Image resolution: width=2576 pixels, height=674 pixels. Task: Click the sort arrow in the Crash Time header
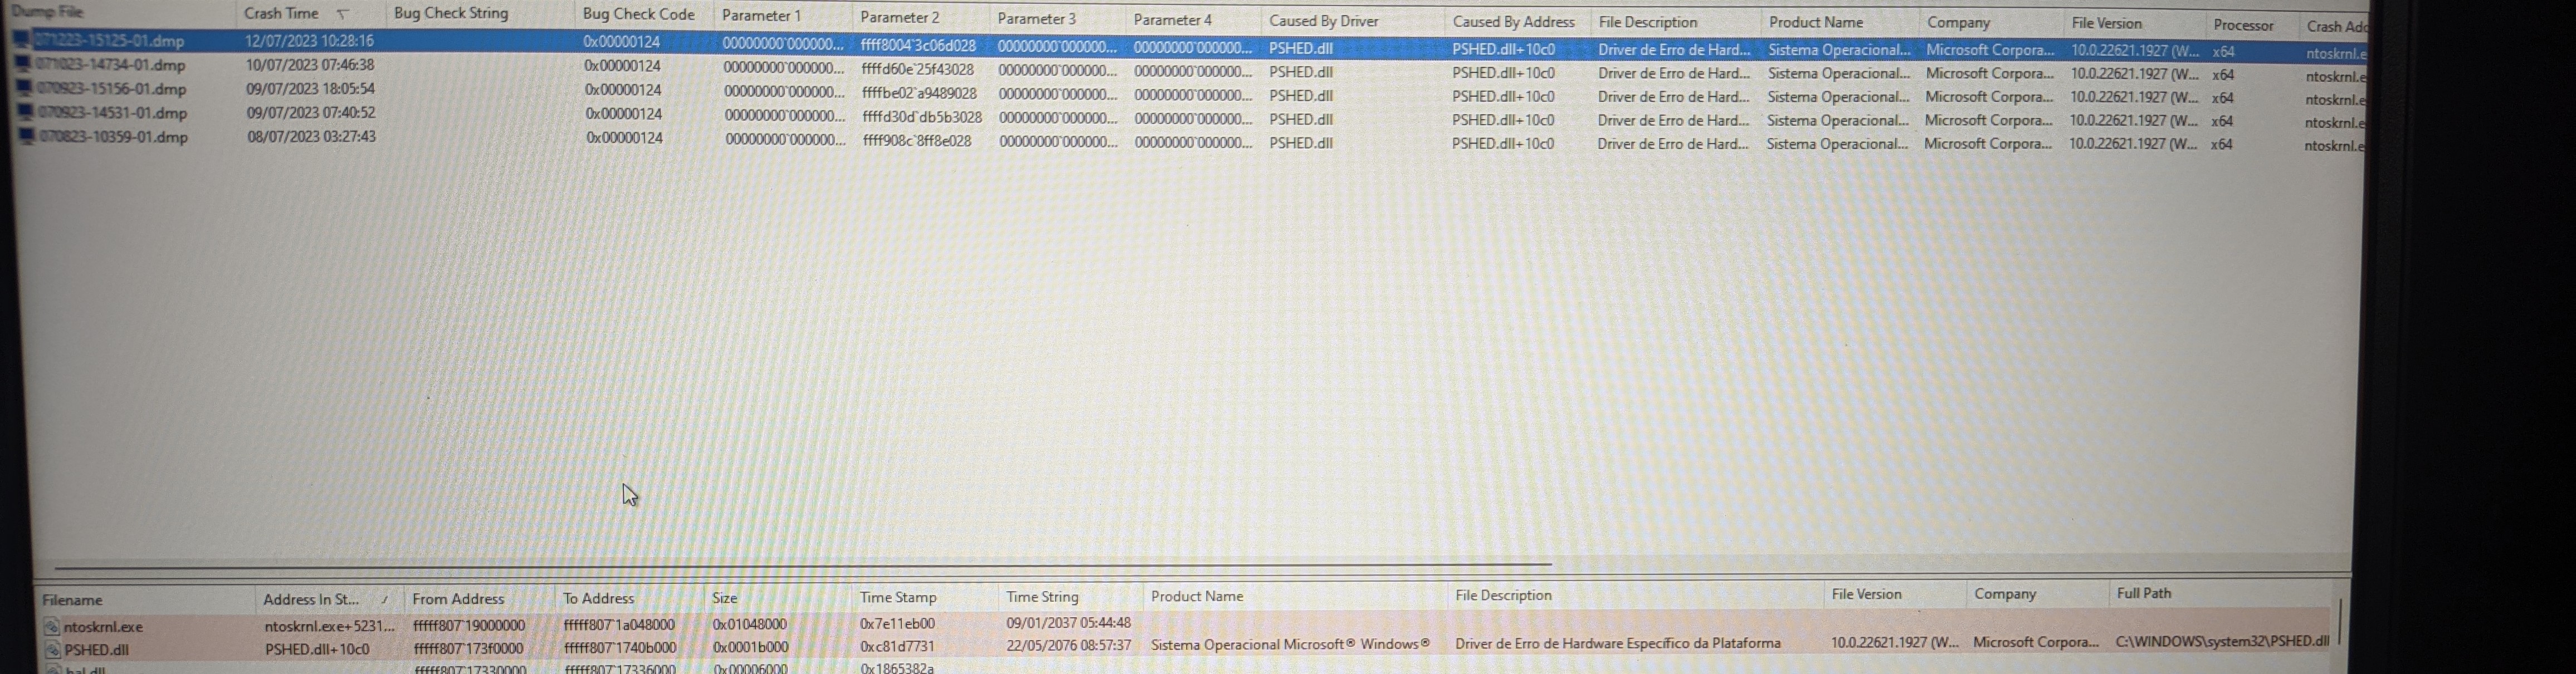(x=343, y=14)
